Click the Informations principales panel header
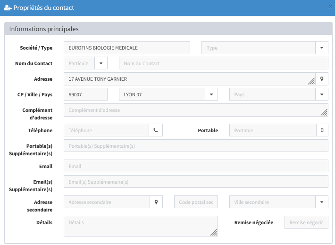The image size is (335, 245). tap(168, 29)
